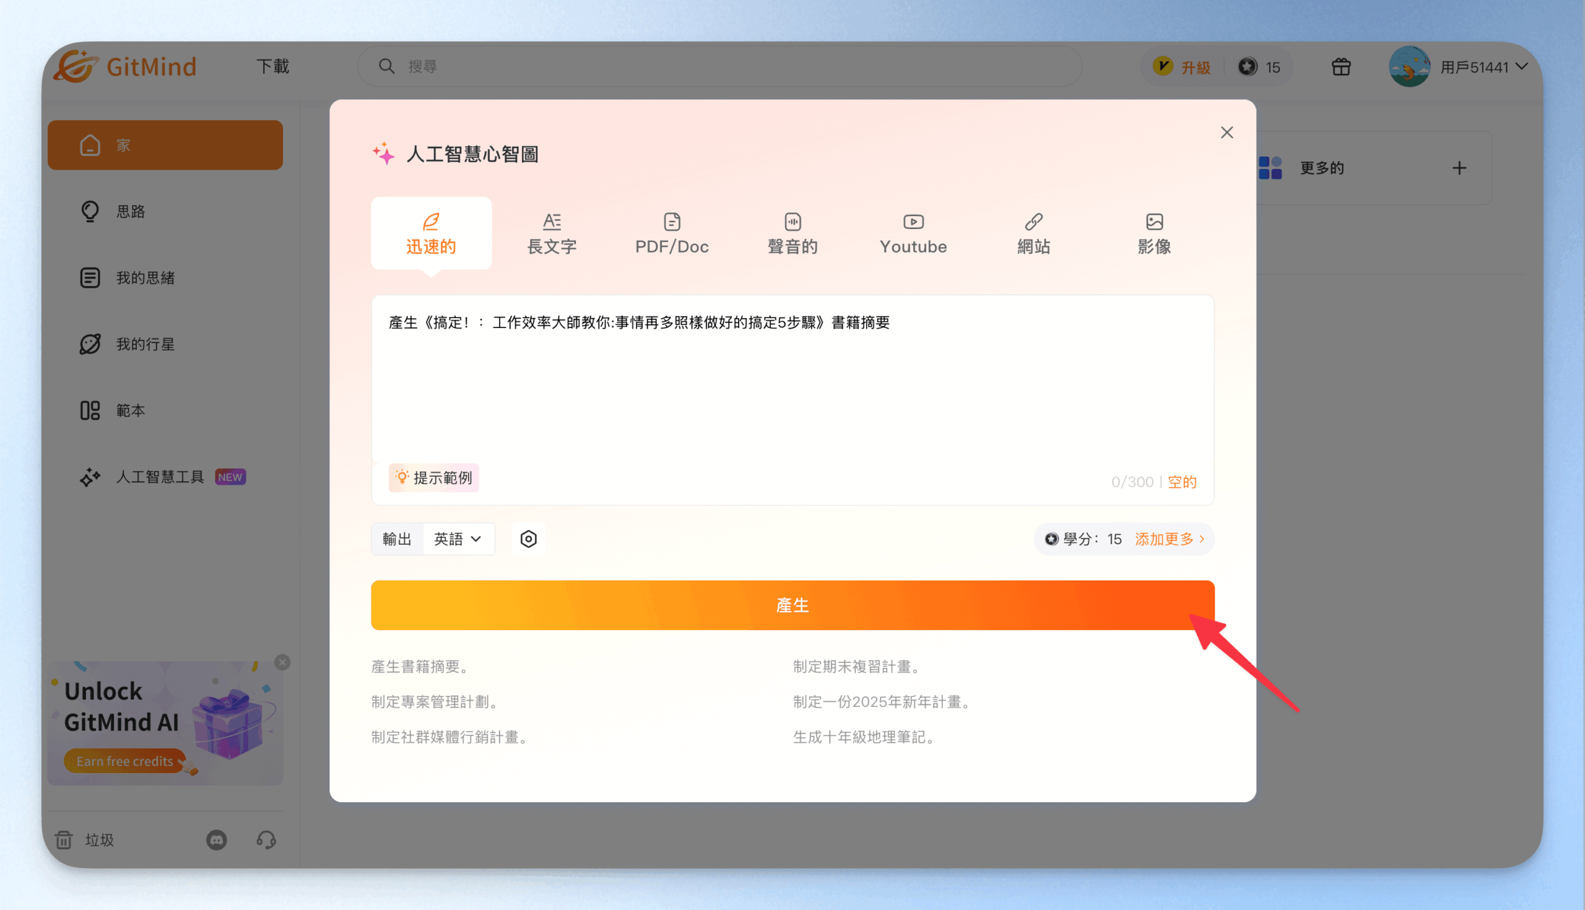Viewport: 1585px width, 910px height.
Task: Click the 提示範例 prompt examples button
Action: [x=434, y=478]
